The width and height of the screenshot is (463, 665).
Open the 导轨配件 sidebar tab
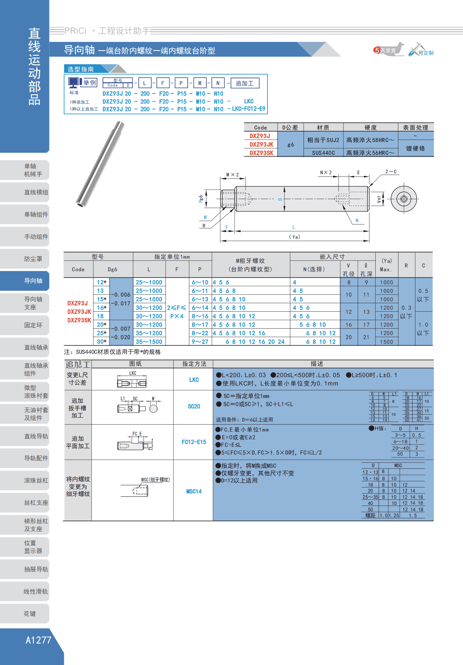[25, 458]
